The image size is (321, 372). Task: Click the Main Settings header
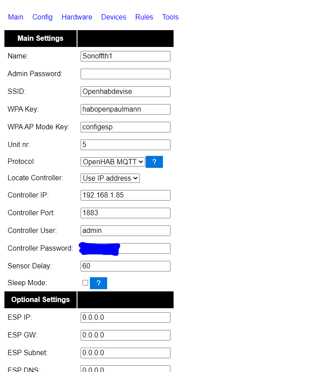click(41, 39)
